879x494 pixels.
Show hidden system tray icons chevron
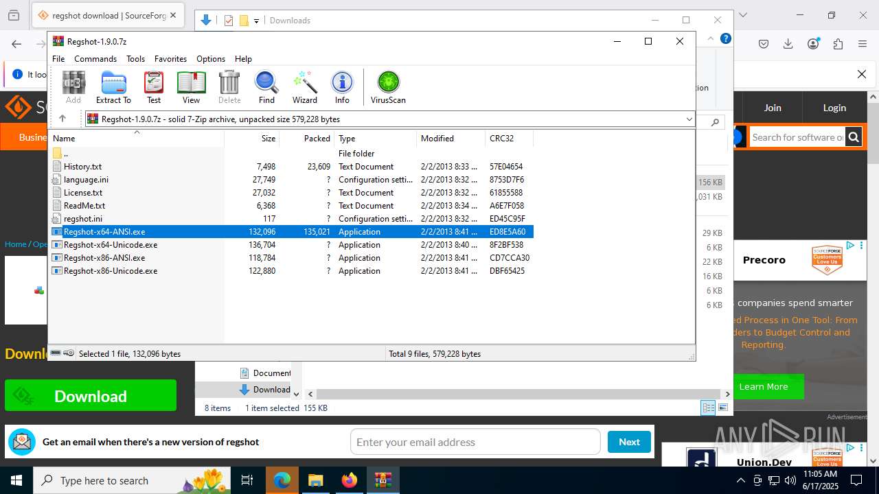click(740, 480)
